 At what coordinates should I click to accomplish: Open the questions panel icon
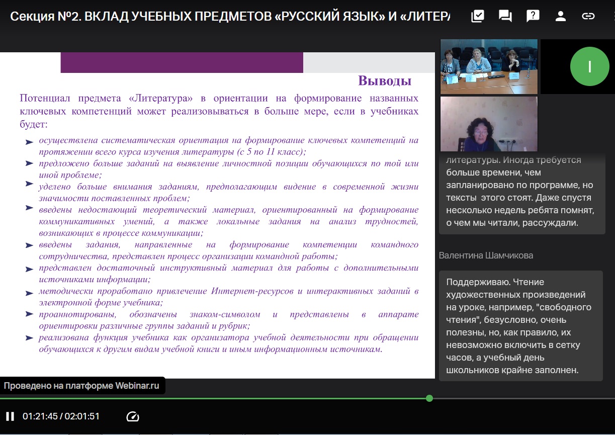pyautogui.click(x=533, y=16)
